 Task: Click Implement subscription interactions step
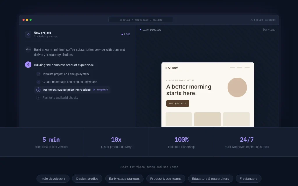pos(72,90)
